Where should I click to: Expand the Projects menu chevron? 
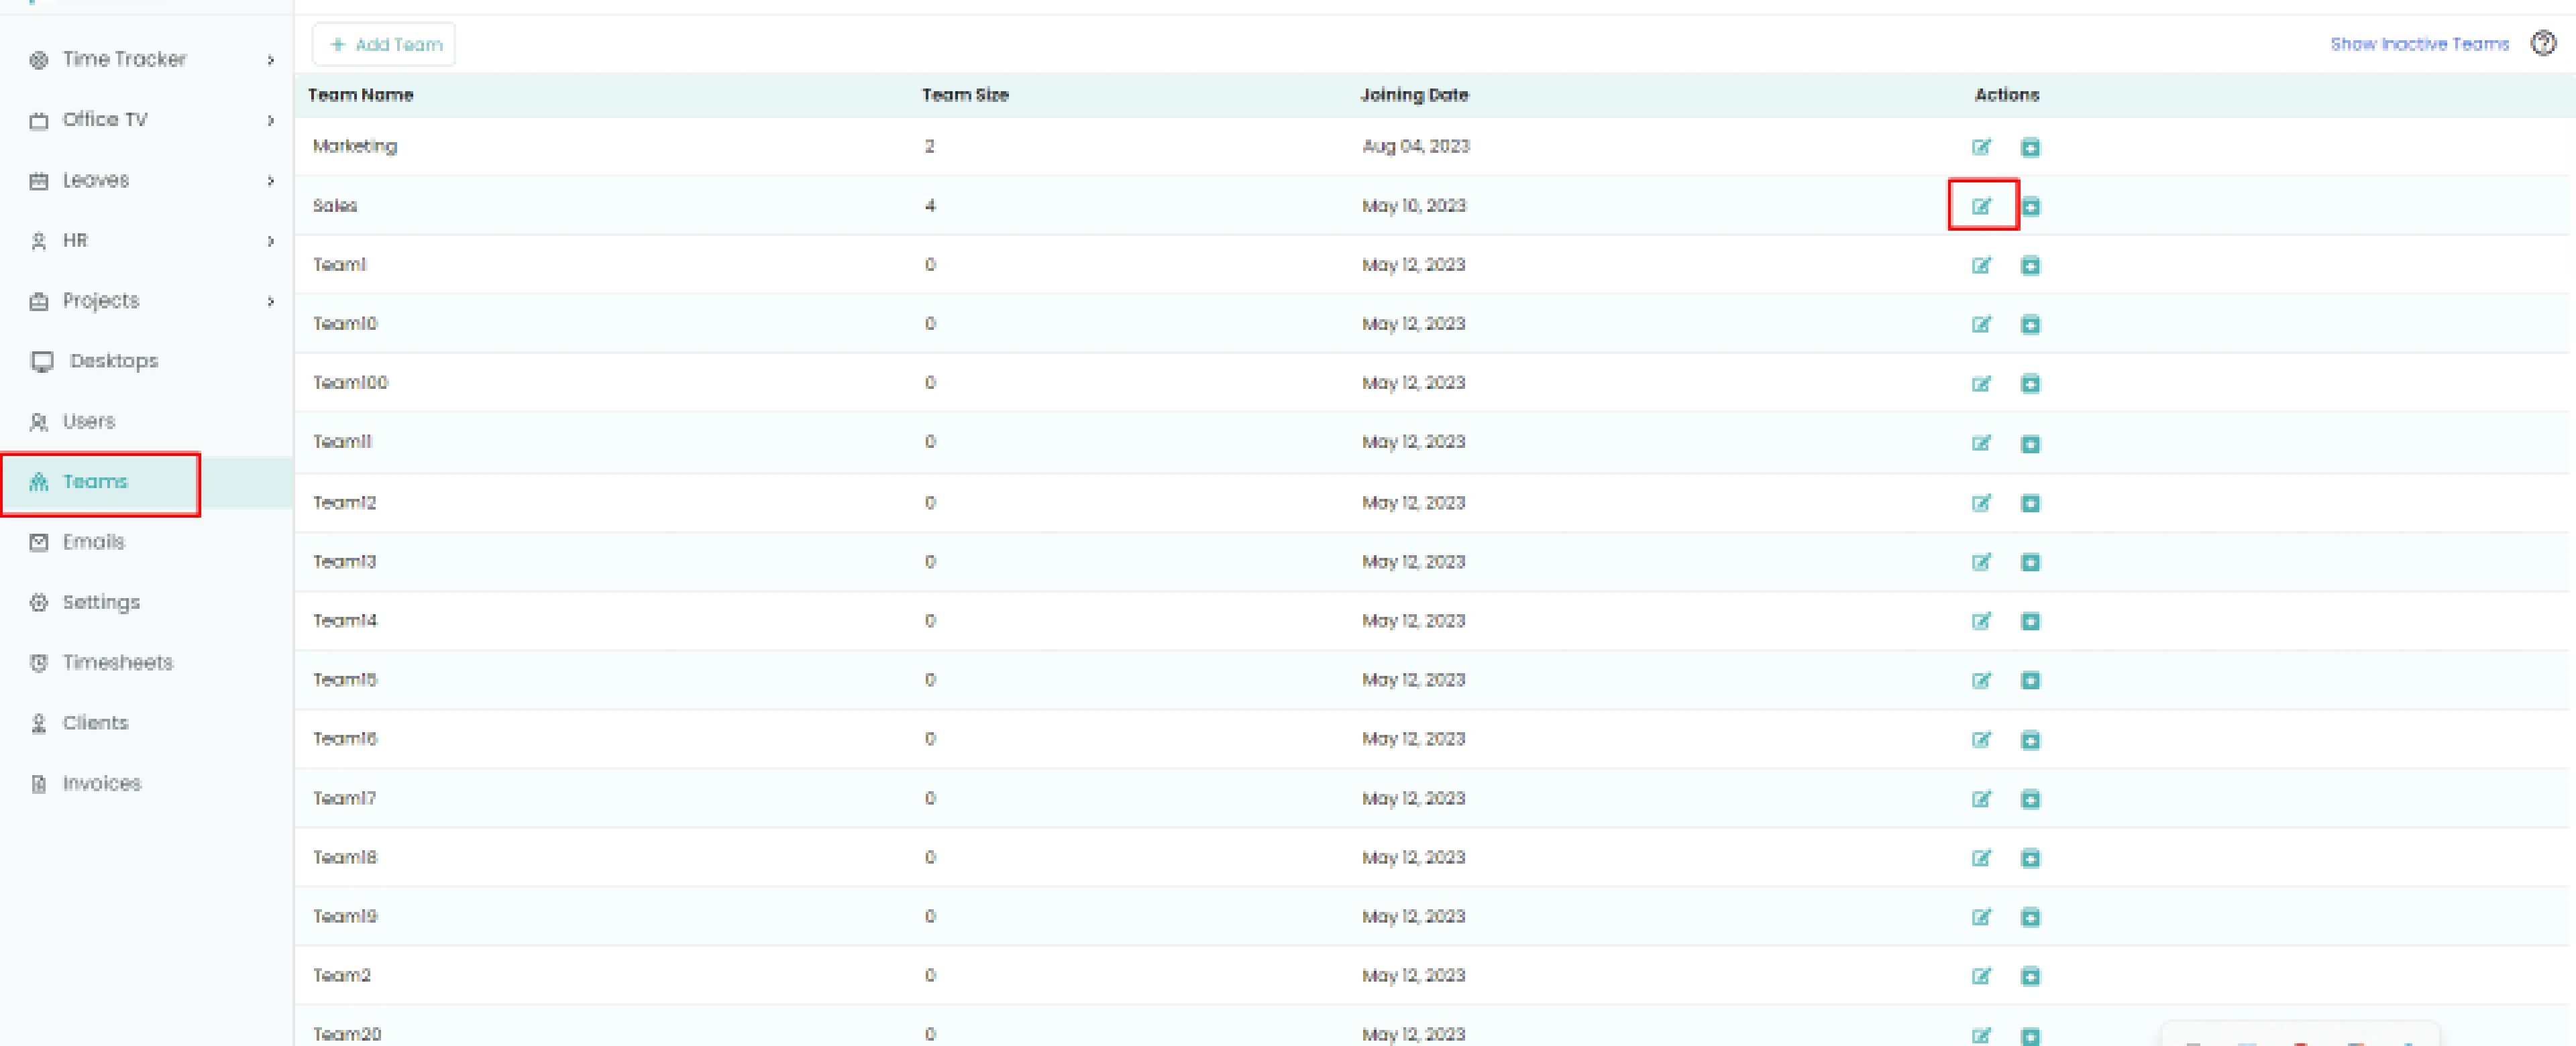coord(271,301)
